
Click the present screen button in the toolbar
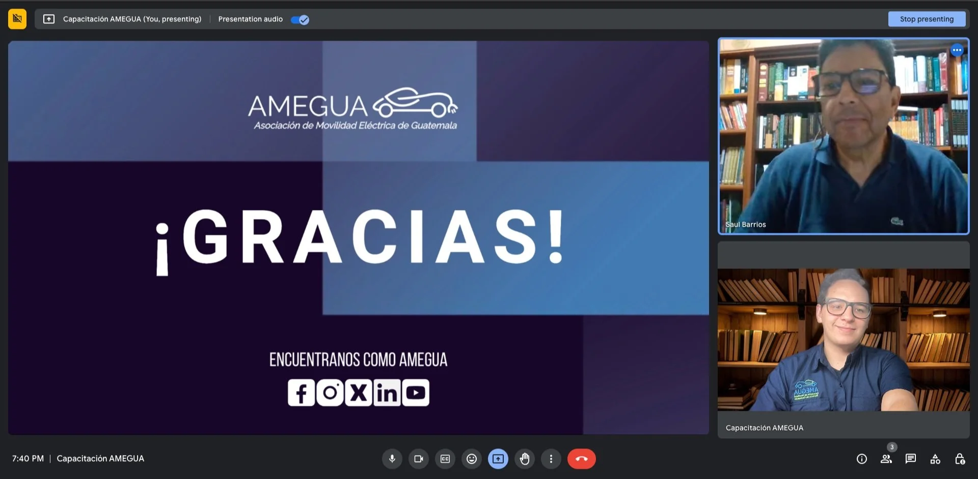tap(498, 459)
